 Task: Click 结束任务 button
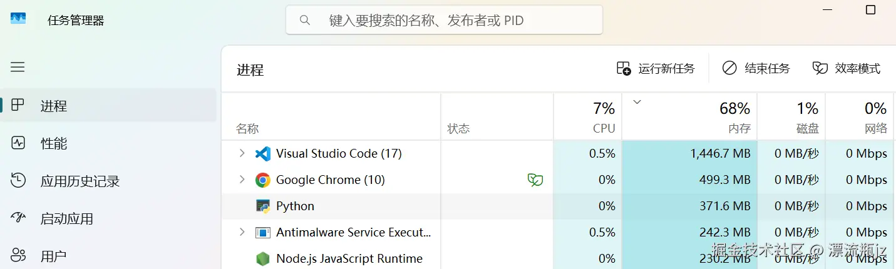point(756,68)
